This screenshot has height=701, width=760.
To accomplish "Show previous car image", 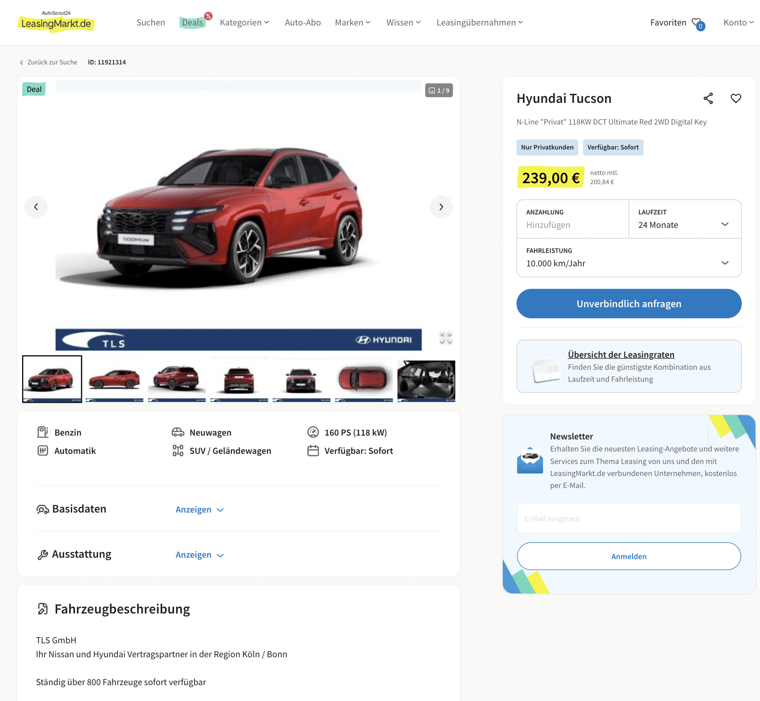I will click(x=36, y=207).
